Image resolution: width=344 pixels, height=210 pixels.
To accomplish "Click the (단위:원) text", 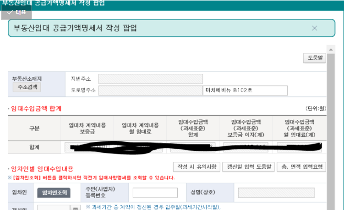I will [316, 108].
